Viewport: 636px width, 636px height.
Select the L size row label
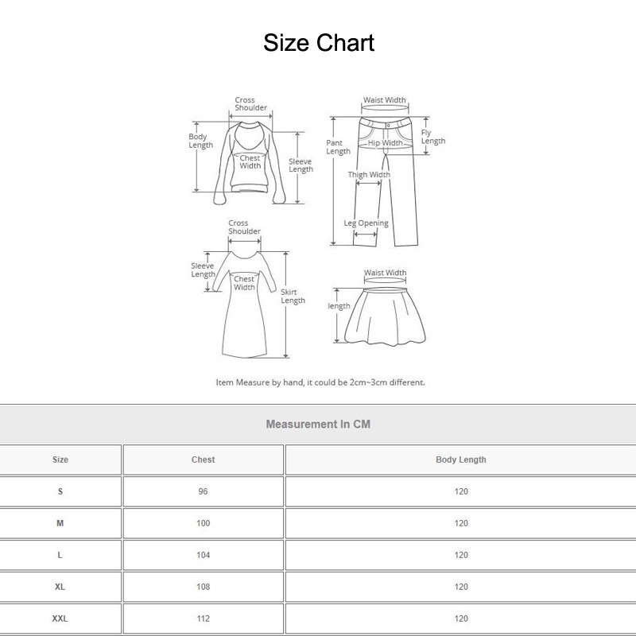(60, 555)
